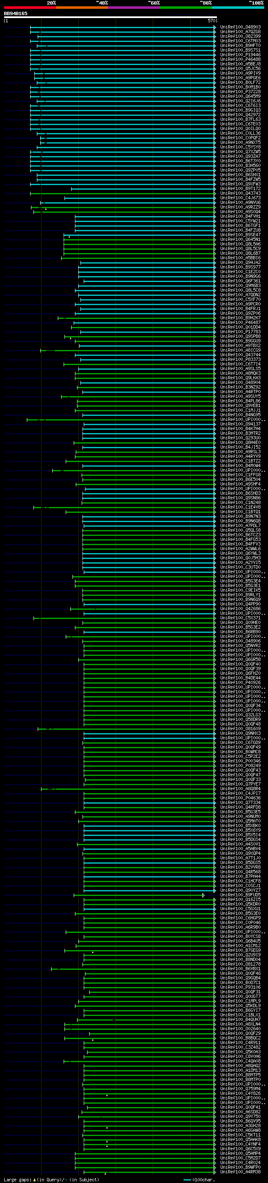Select label UniRef100_B4FVH1
The image size is (268, 1183).
pyautogui.click(x=240, y=216)
